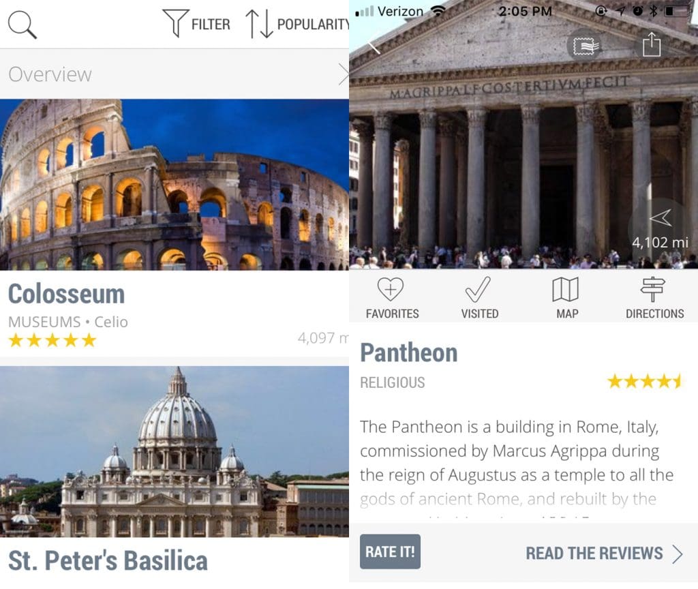
Task: Tap the Pantheon star rating
Action: click(645, 382)
